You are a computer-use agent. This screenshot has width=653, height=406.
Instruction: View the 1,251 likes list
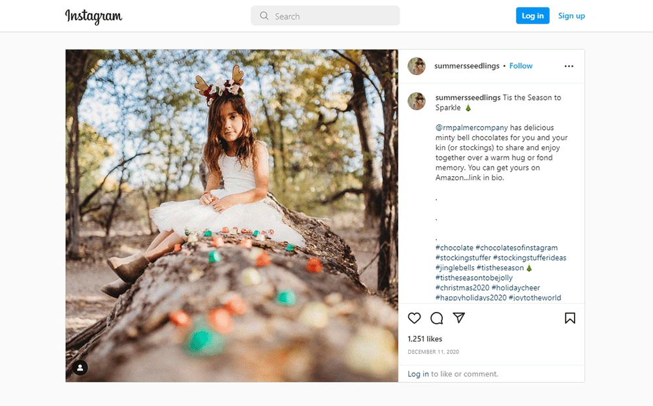click(425, 339)
